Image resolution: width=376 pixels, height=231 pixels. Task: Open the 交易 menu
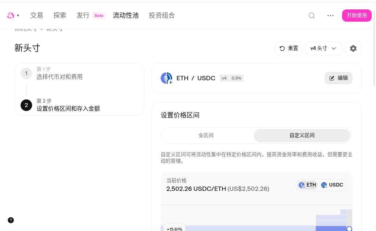(37, 16)
